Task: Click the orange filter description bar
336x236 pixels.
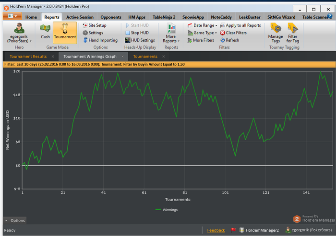Action: coord(169,64)
